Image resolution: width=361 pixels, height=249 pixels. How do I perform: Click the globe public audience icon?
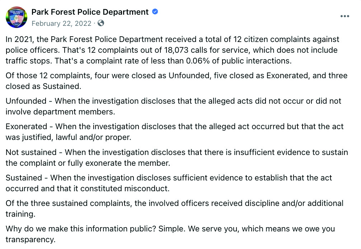click(x=101, y=23)
